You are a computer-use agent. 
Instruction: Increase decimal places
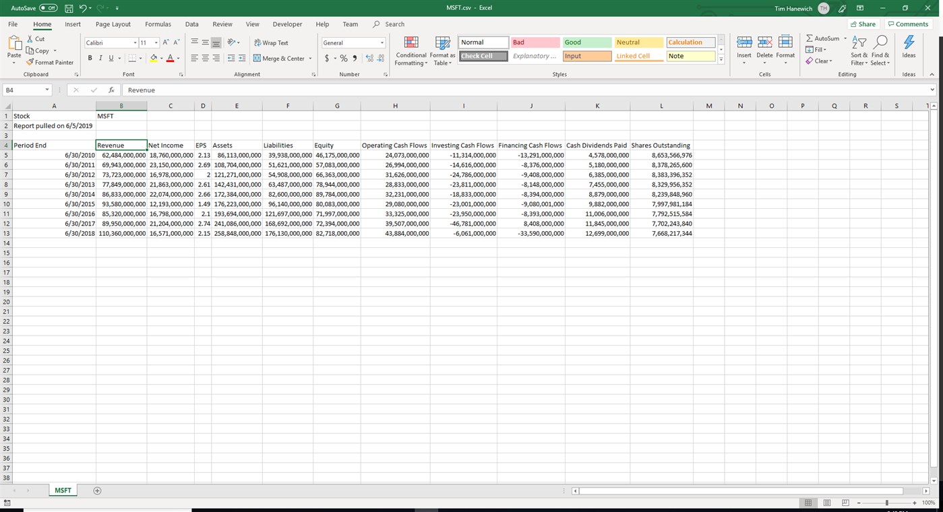(369, 59)
